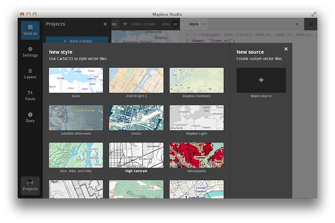Close the New style dialog

coord(286,49)
